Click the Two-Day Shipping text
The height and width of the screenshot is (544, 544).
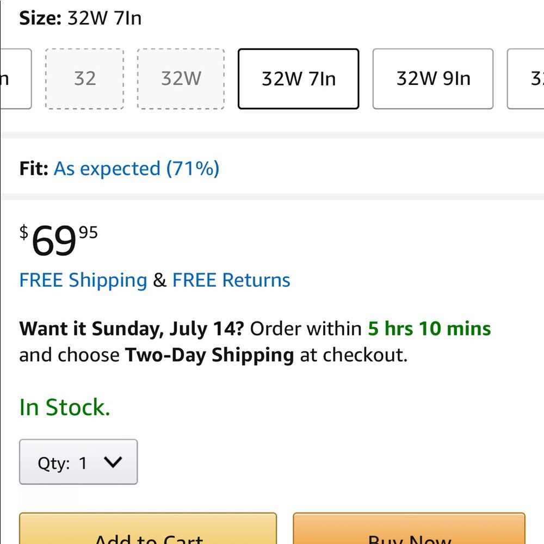[209, 355]
